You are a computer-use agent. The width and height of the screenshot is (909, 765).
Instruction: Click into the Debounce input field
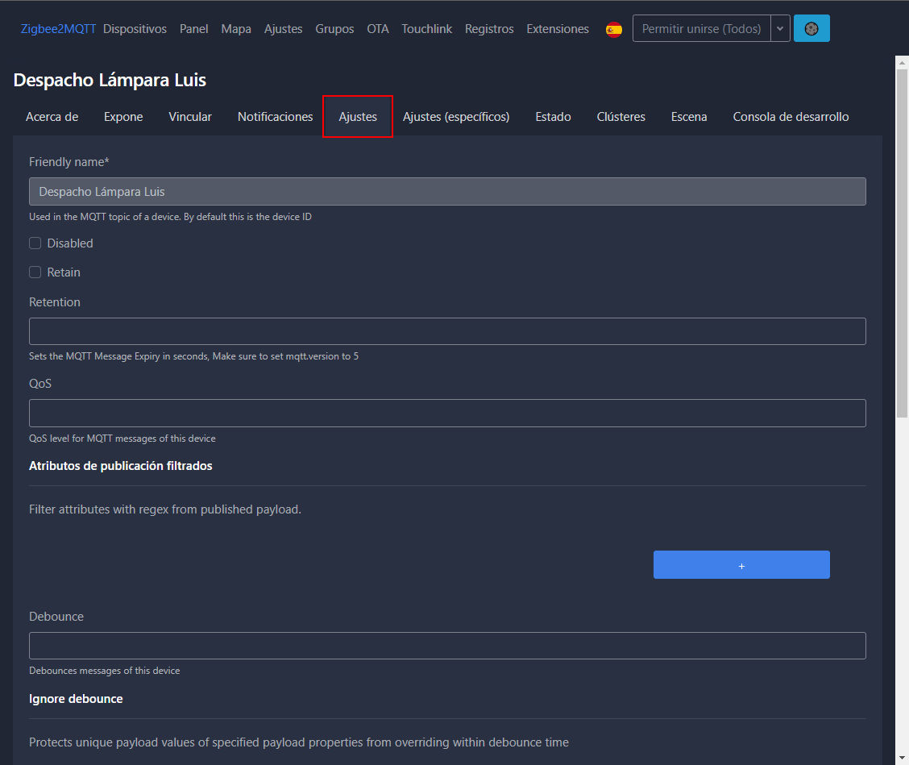point(447,646)
